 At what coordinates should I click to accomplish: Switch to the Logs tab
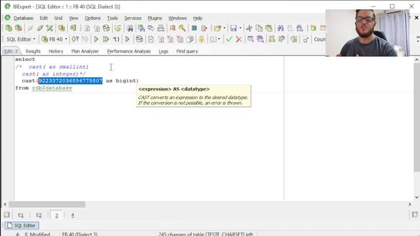pyautogui.click(x=163, y=51)
